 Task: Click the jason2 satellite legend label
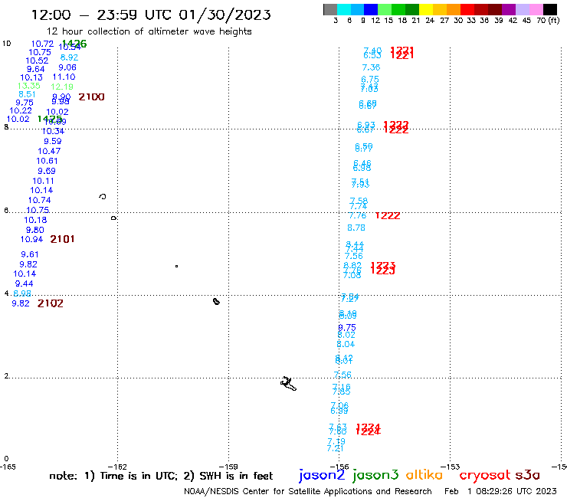tap(322, 475)
